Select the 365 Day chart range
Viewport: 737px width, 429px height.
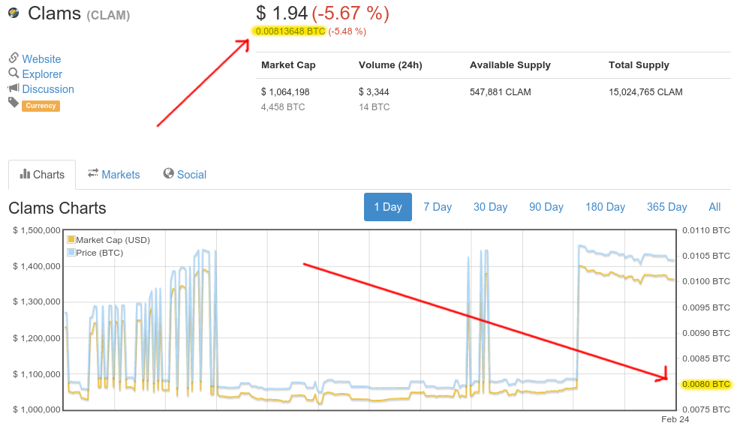coord(666,207)
